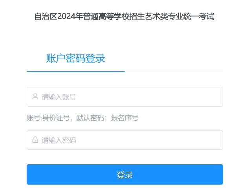Click the 请输入密码 placeholder text
The image size is (247, 194).
coord(59,140)
